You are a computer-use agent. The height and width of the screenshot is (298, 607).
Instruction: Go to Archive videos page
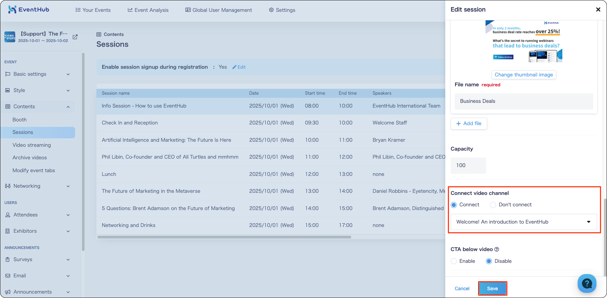[x=30, y=158]
